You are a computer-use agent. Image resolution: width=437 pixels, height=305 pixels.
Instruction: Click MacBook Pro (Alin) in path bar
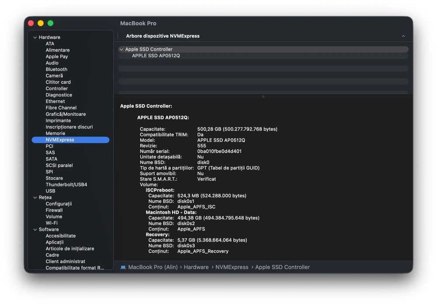pos(153,267)
